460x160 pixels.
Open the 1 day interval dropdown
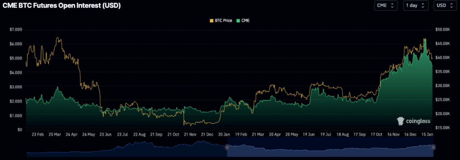pyautogui.click(x=415, y=5)
